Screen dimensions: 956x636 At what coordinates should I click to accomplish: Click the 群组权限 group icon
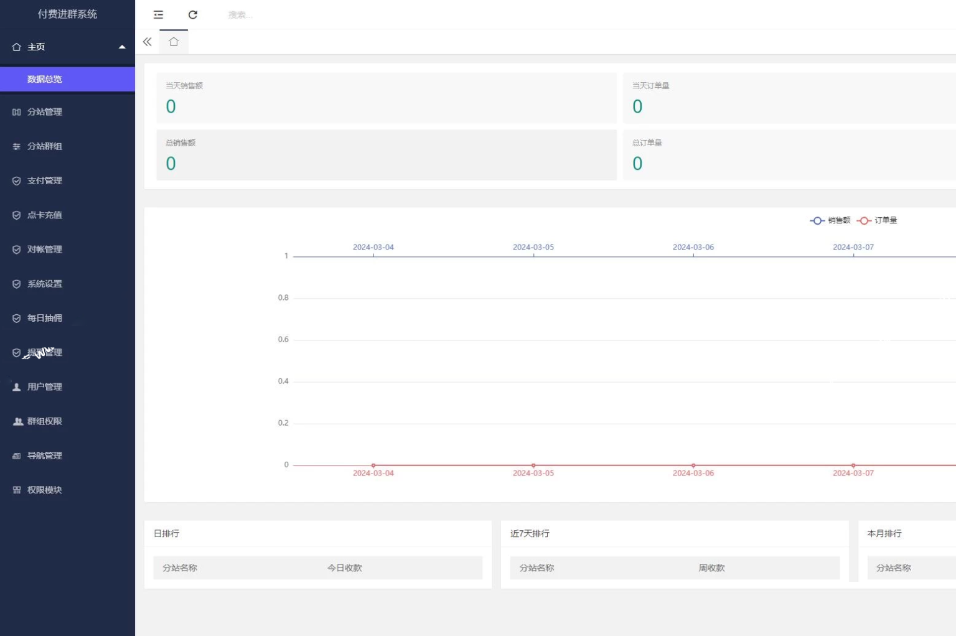17,421
